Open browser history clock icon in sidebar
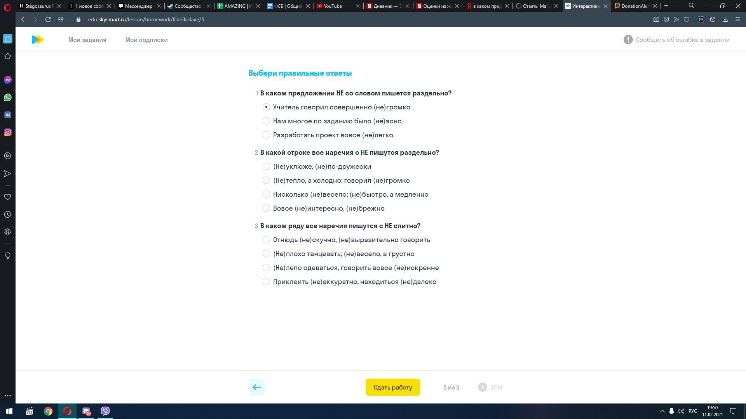 pos(7,215)
